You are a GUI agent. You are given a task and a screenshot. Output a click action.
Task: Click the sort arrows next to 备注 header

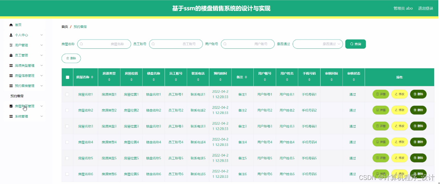[246, 77]
